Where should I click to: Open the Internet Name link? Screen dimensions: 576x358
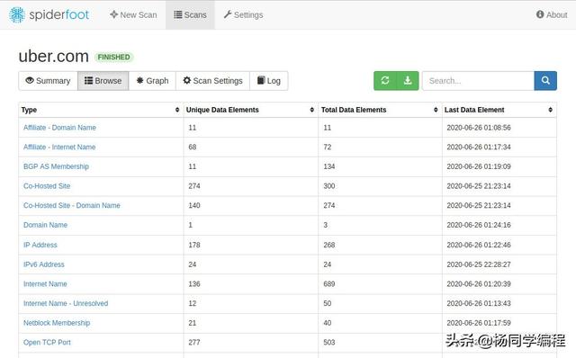tap(45, 284)
